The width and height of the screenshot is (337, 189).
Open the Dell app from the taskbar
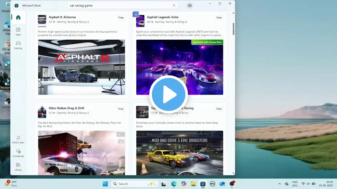pyautogui.click(x=212, y=184)
